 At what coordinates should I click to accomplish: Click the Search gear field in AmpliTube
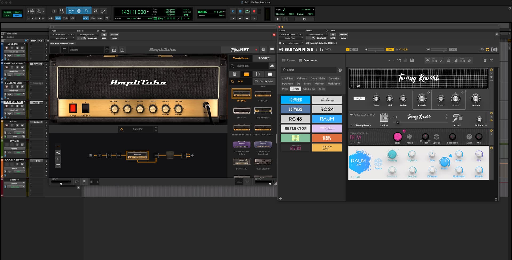(249, 66)
